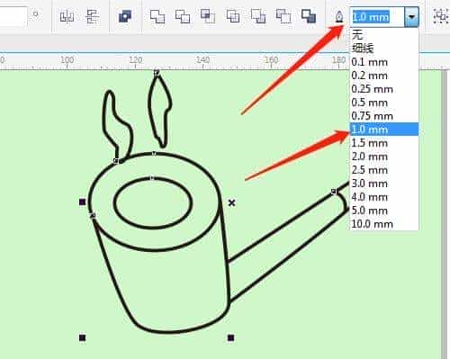450x359 pixels.
Task: Select the Intersect shaping icon
Action: click(208, 16)
